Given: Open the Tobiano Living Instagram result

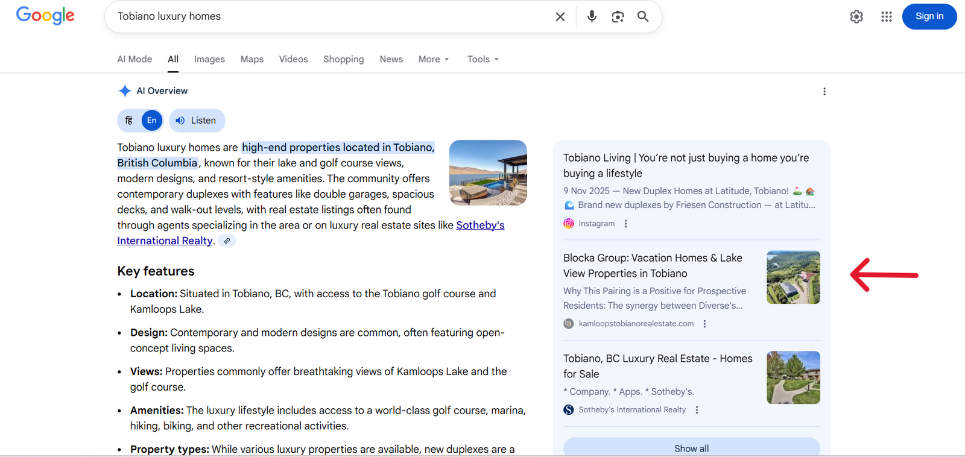Looking at the screenshot, I should (686, 165).
